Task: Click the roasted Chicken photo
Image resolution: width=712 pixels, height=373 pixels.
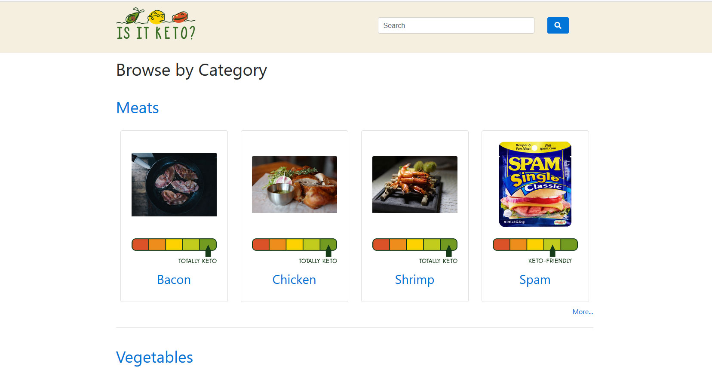Action: coord(295,185)
